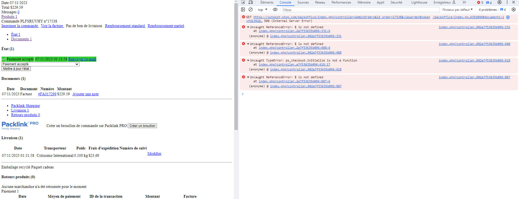Click the page's vertical scrollbar thumb
The image size is (519, 199).
tap(236, 67)
